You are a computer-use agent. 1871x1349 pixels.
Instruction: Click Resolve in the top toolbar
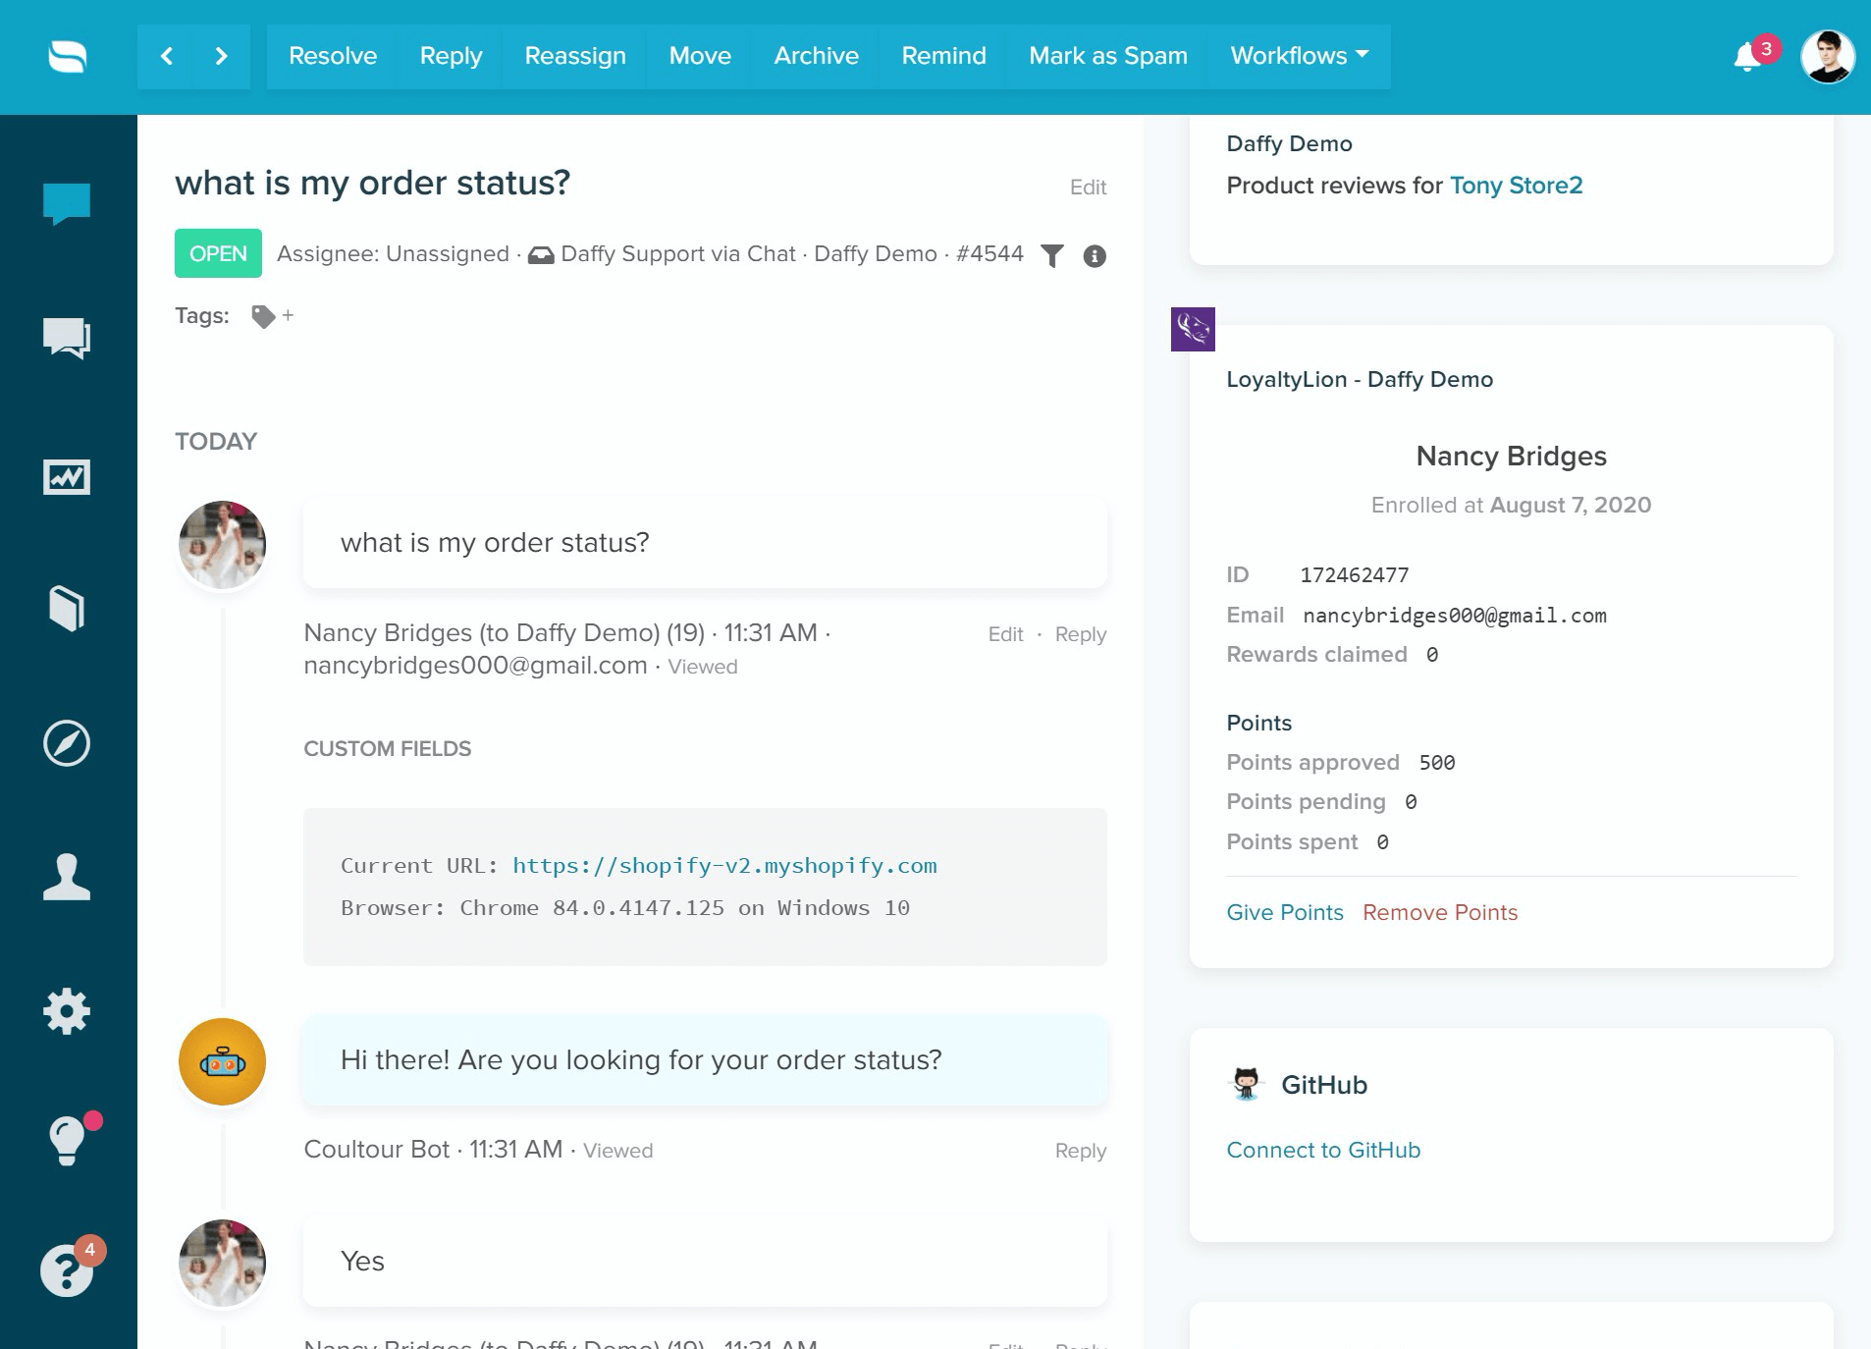click(333, 56)
